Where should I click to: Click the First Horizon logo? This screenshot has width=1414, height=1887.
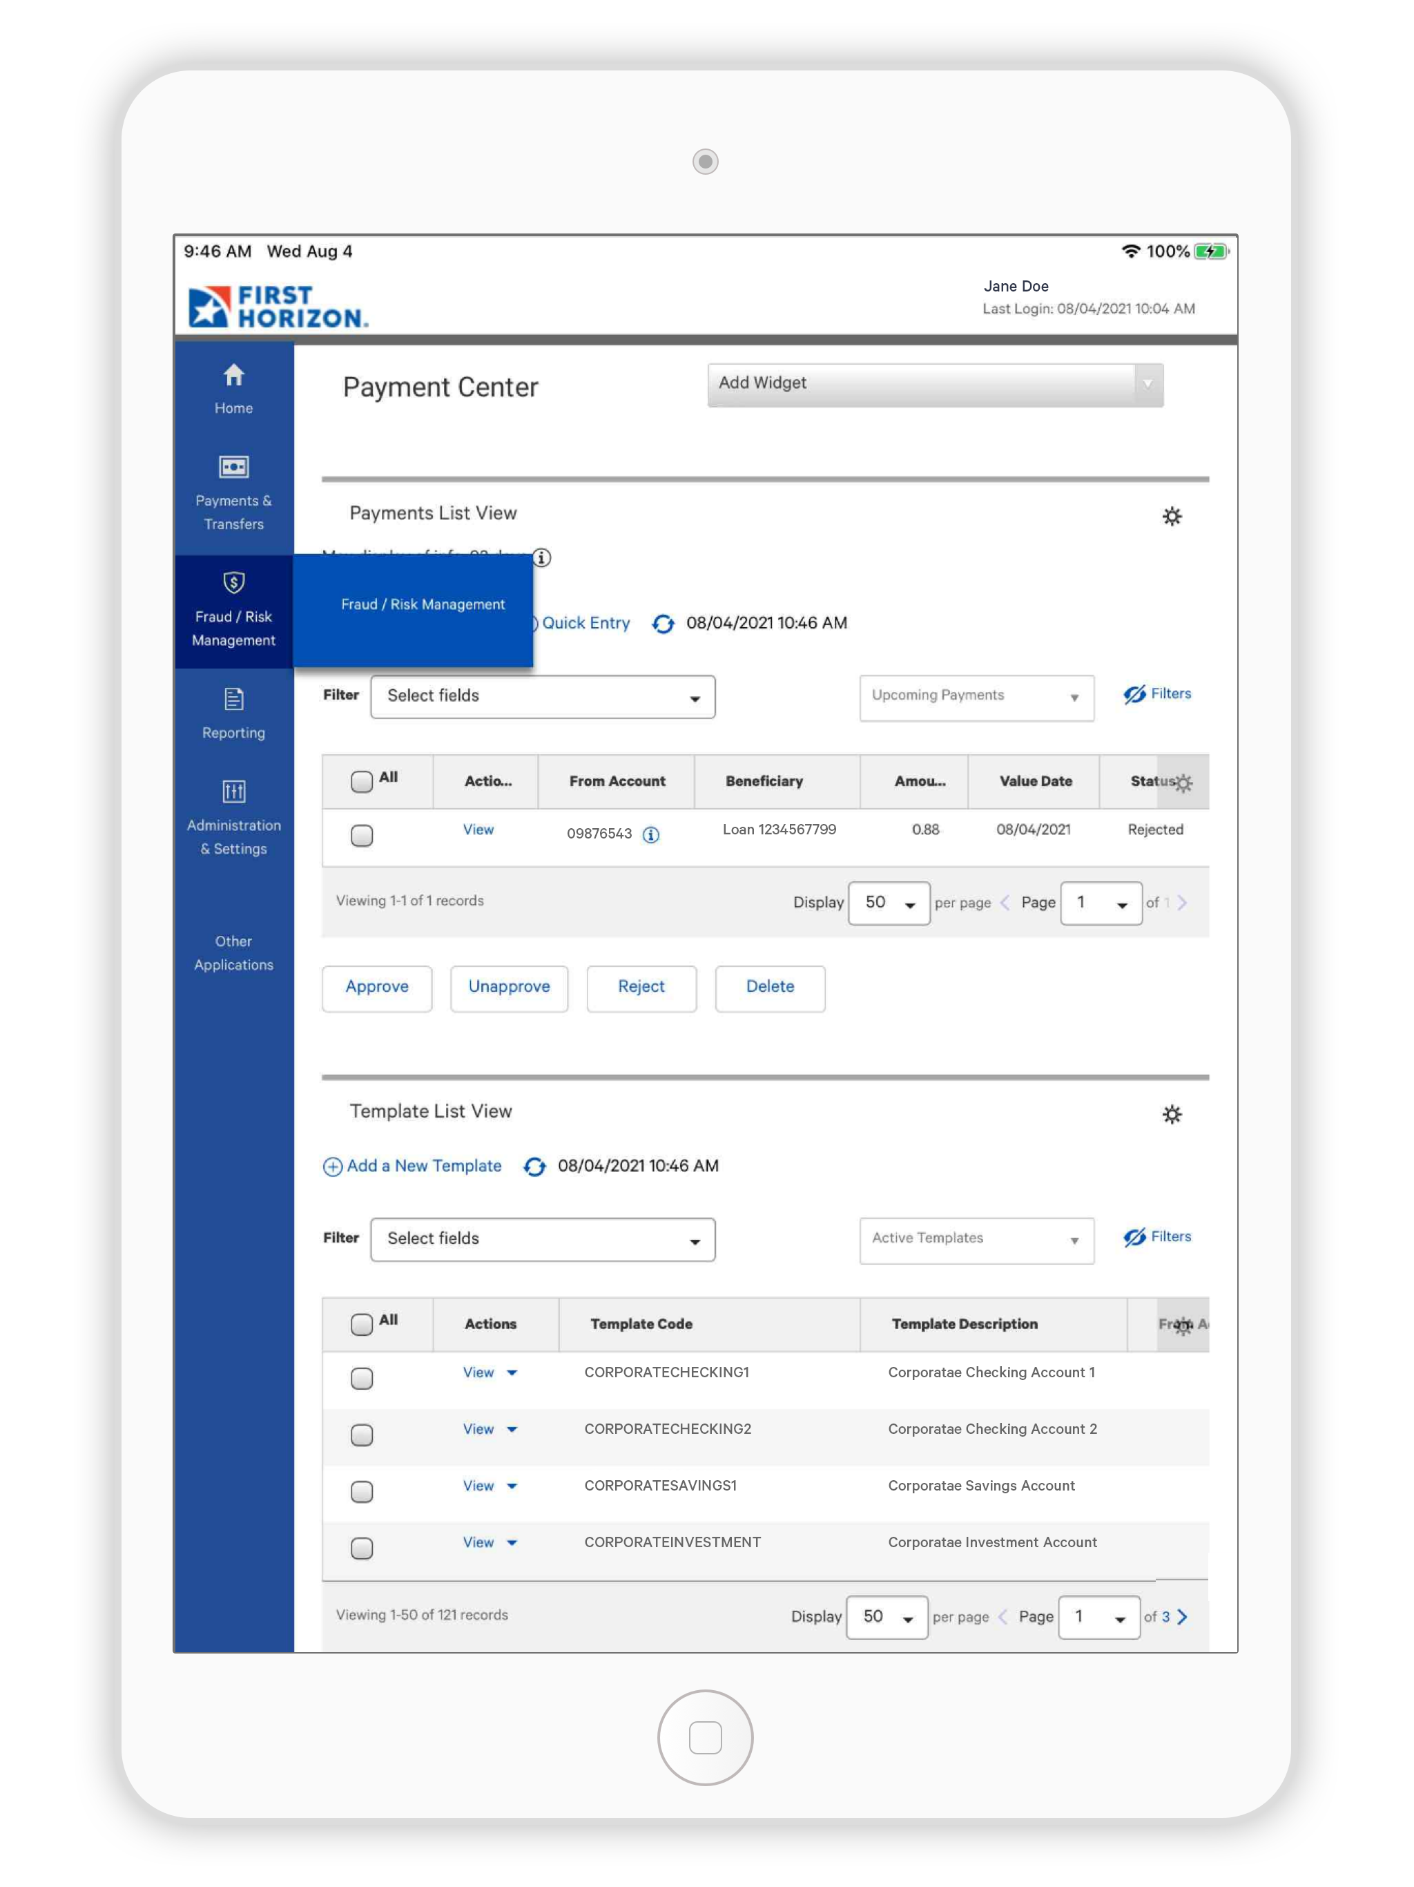click(278, 306)
